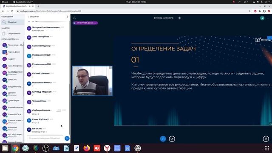Screen dimensions: 272x153
Task: Click ВИ ФСИН avatar in chat
Action: click(x=29, y=130)
